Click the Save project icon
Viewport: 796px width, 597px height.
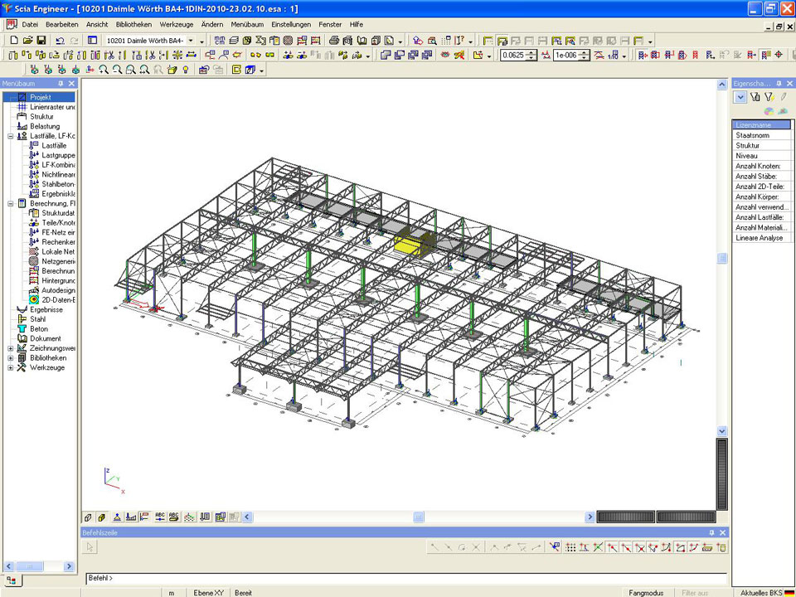(41, 40)
